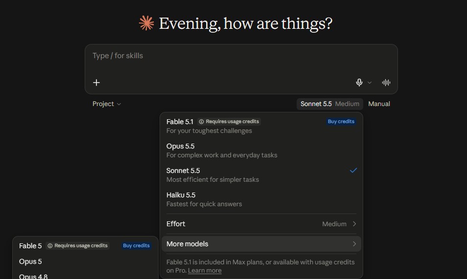Select Fable 5 in more models list
This screenshot has width=467, height=279.
[85, 246]
